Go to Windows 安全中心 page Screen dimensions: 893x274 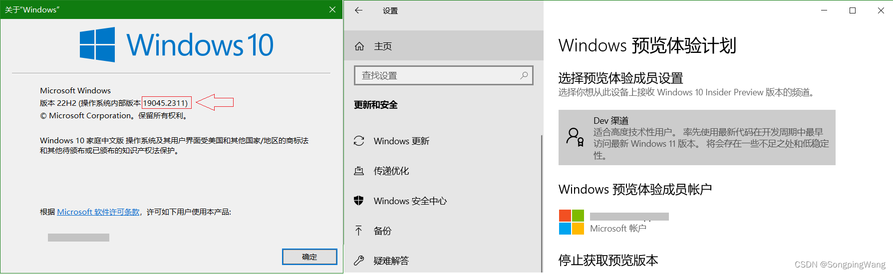pos(443,201)
